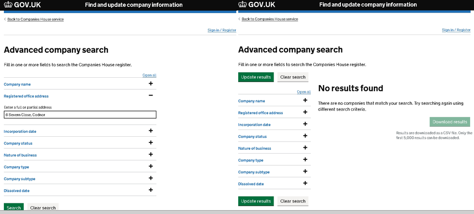Expand the Company type section in the results page
The image size is (474, 214).
coord(250,160)
